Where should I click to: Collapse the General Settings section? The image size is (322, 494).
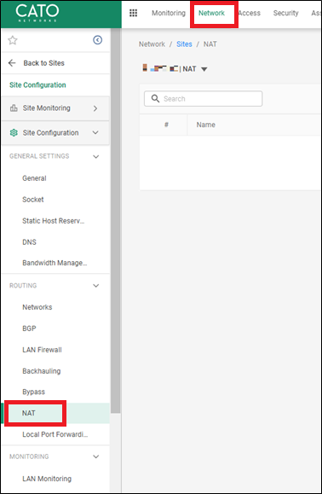[96, 157]
